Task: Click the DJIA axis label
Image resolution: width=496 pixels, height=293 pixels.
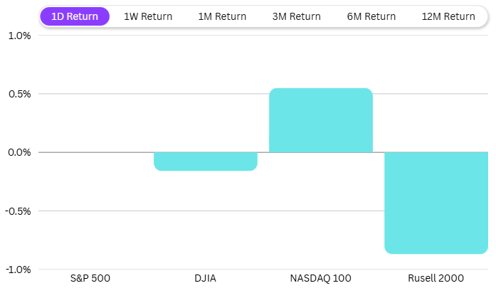Action: point(206,277)
